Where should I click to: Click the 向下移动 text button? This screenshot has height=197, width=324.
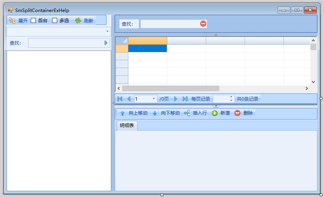(170, 113)
